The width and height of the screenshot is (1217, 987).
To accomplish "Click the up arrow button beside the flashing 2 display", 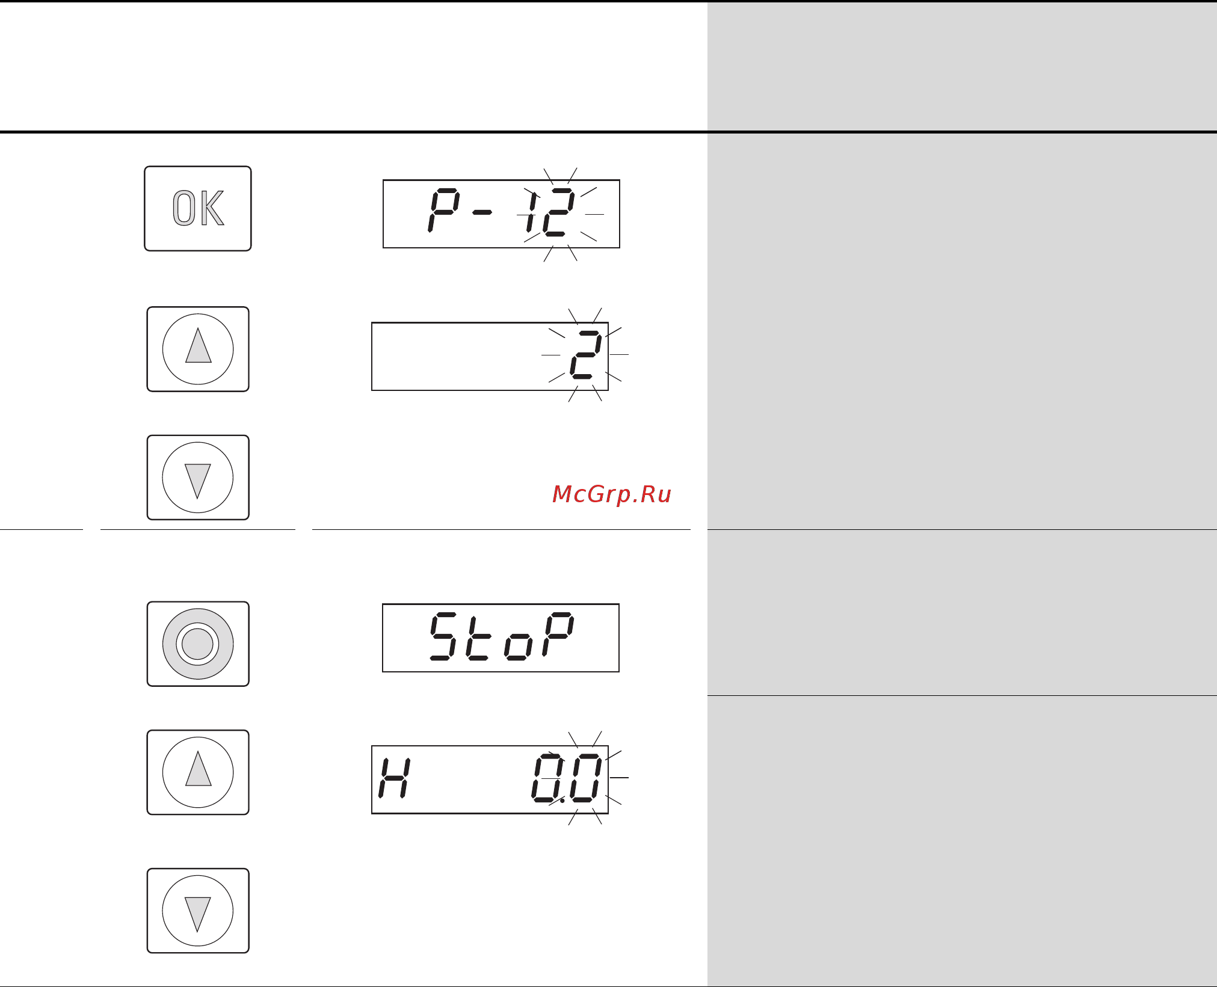I will coord(198,349).
